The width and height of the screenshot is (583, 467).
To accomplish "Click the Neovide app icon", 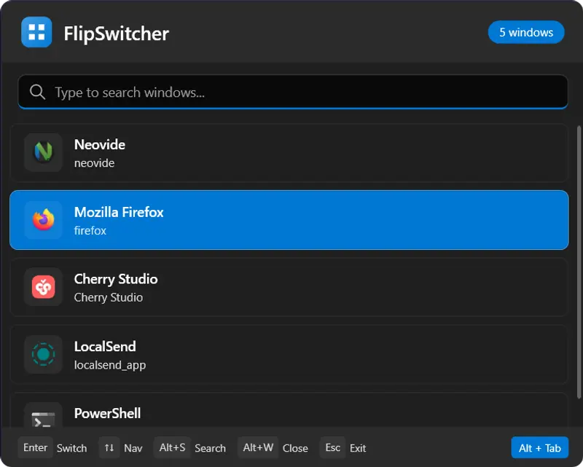I will [43, 153].
